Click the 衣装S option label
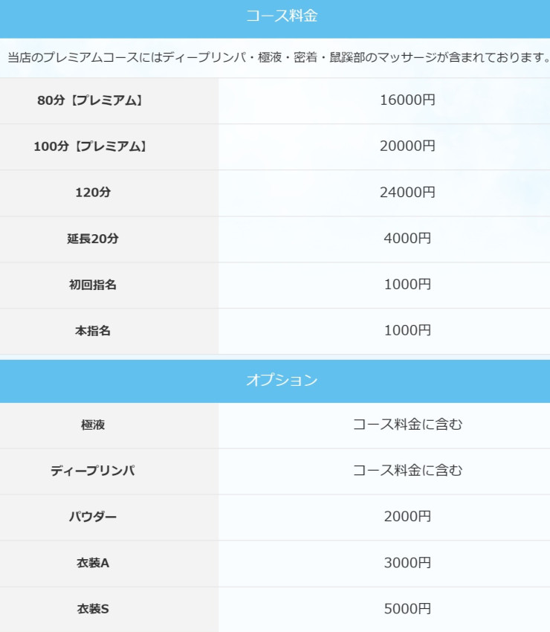The image size is (550, 632). coord(93,609)
